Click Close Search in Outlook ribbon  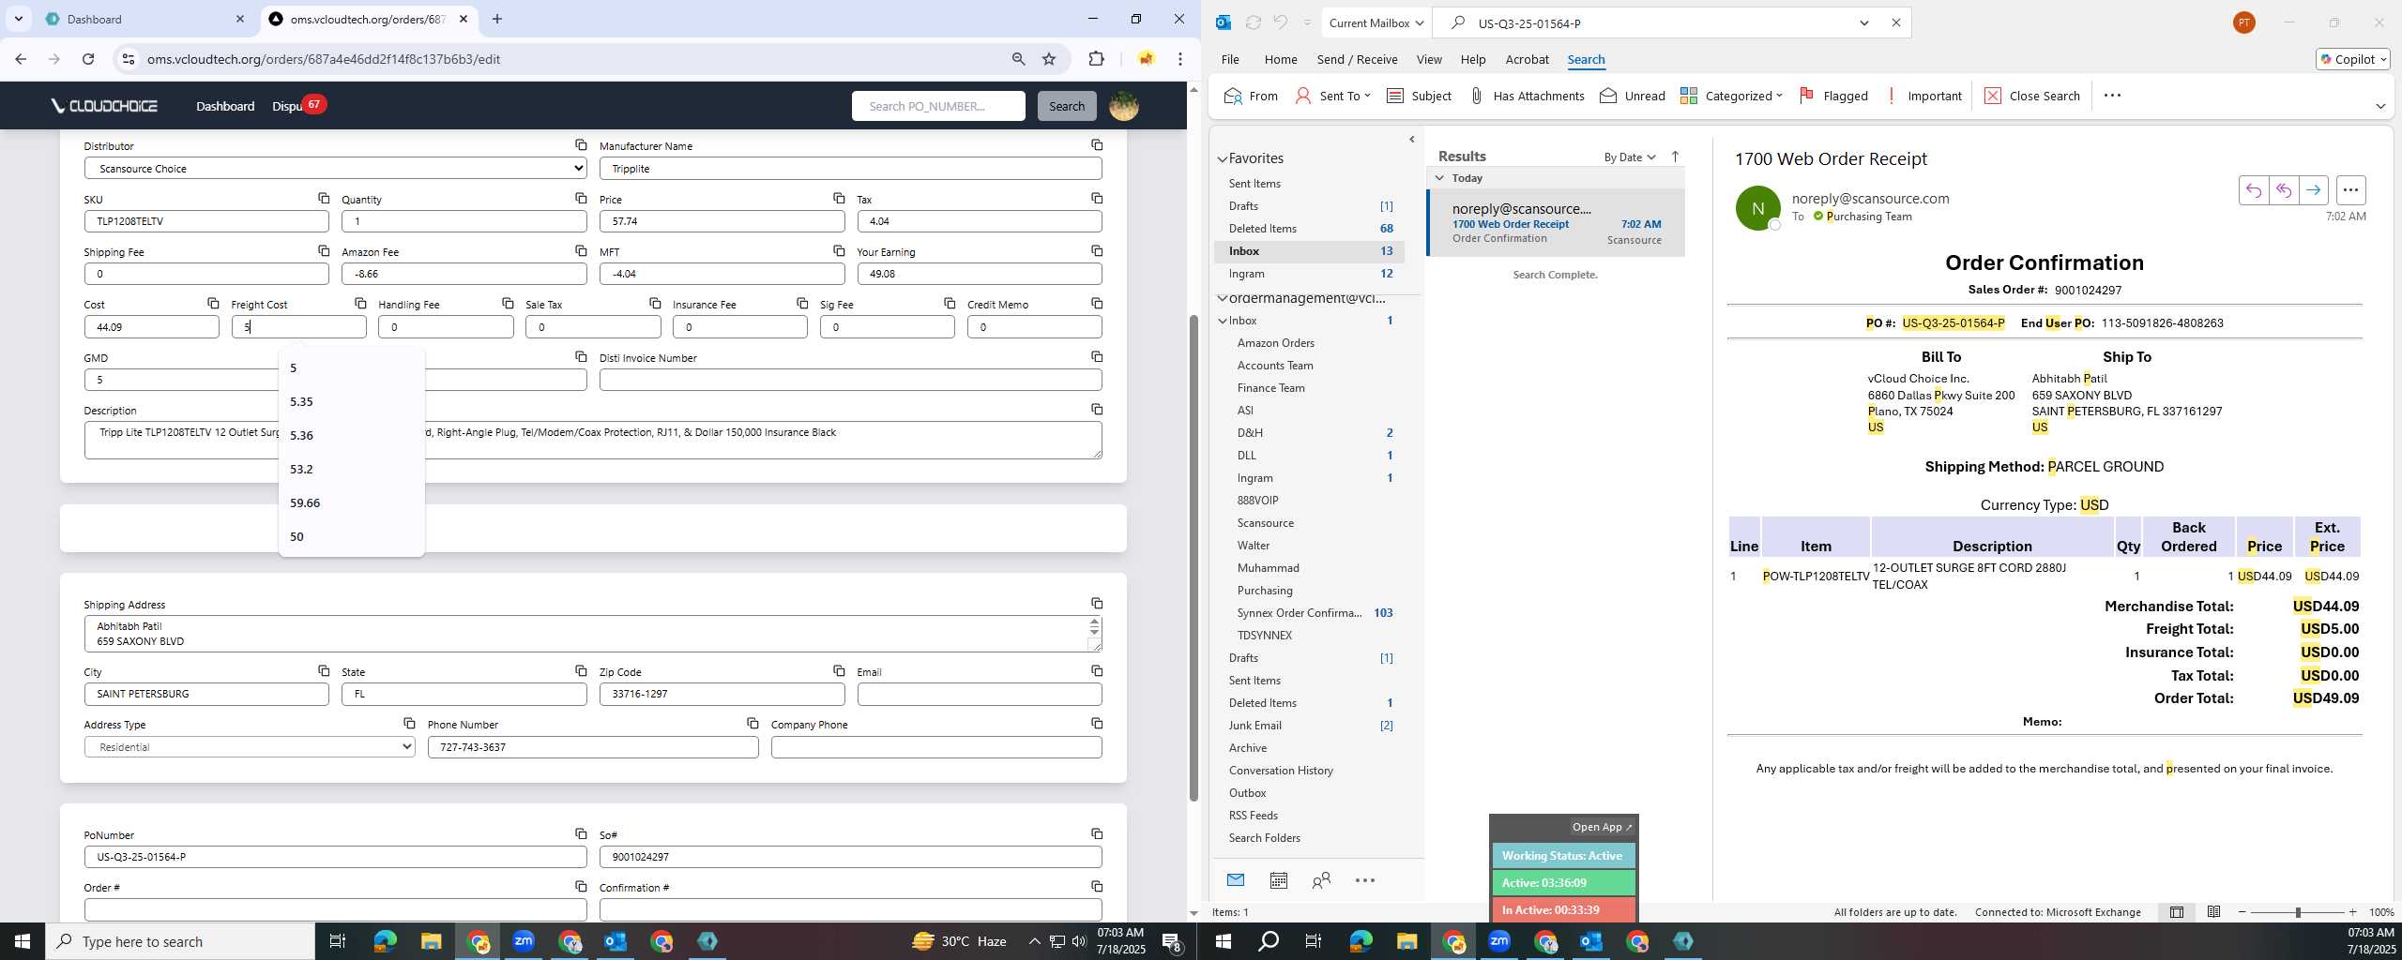pos(2032,96)
